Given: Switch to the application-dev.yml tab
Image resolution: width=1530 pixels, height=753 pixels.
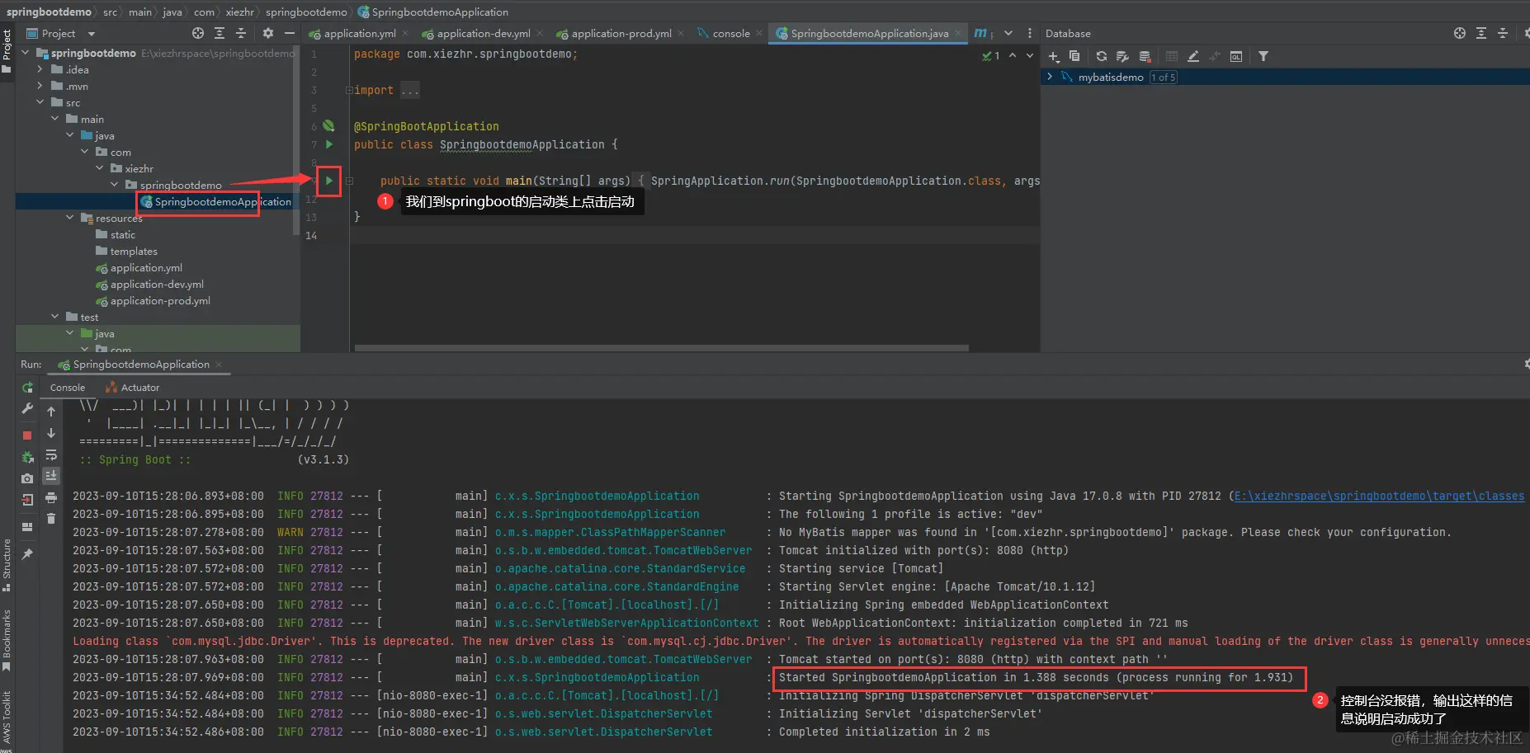Looking at the screenshot, I should [x=483, y=33].
